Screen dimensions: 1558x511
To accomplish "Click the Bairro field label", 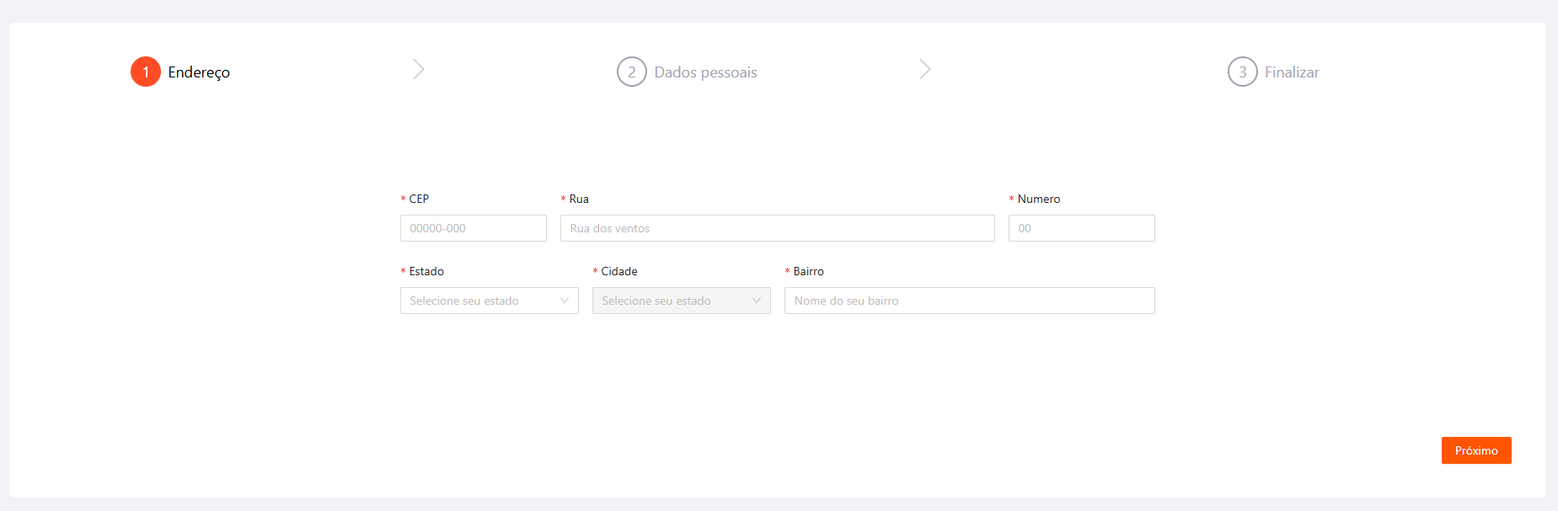I will [808, 271].
